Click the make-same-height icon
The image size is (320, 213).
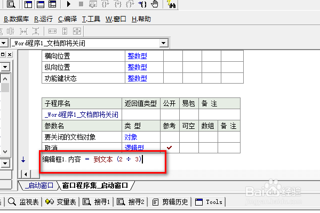point(65,31)
